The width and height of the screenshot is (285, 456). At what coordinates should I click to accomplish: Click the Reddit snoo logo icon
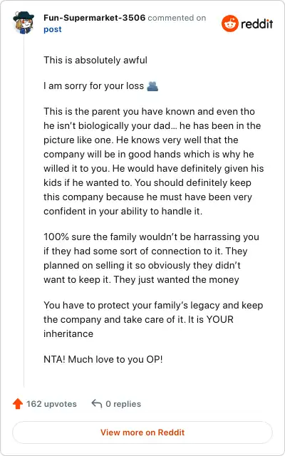(229, 24)
